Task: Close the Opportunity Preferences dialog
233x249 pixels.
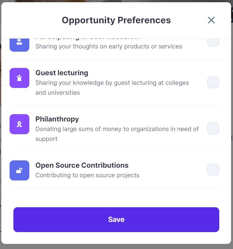Action: click(x=211, y=20)
